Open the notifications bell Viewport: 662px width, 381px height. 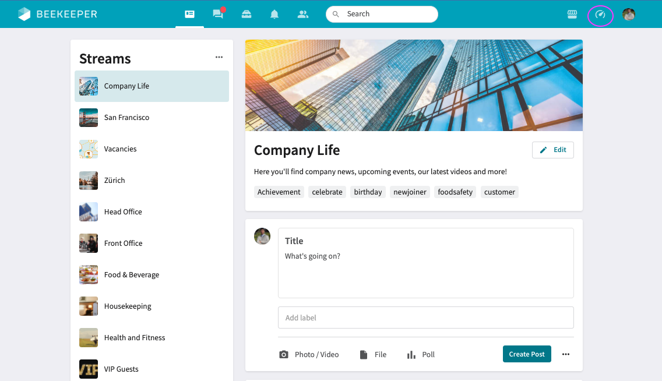(274, 13)
